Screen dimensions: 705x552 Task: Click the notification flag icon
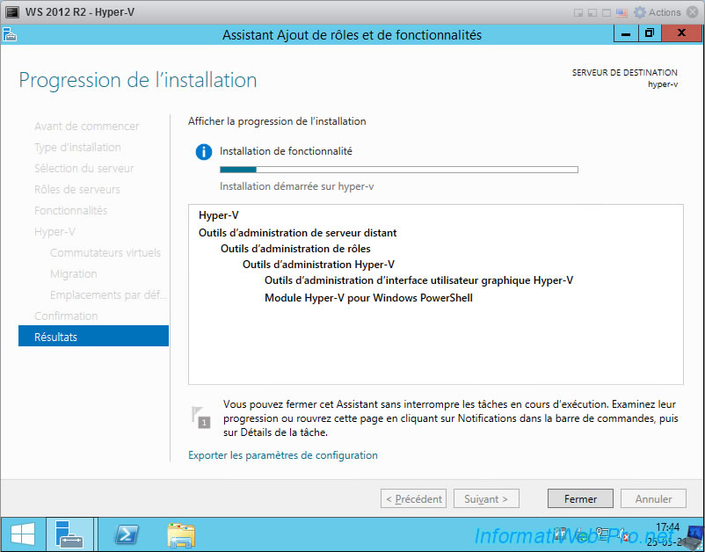pos(200,417)
